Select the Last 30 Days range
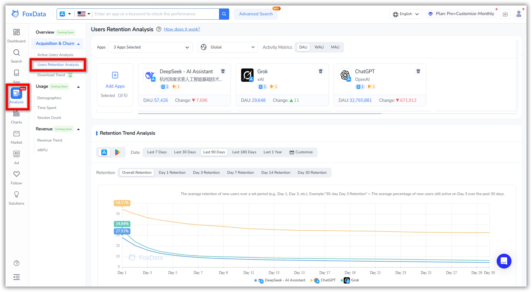This screenshot has width=532, height=292. [x=185, y=152]
